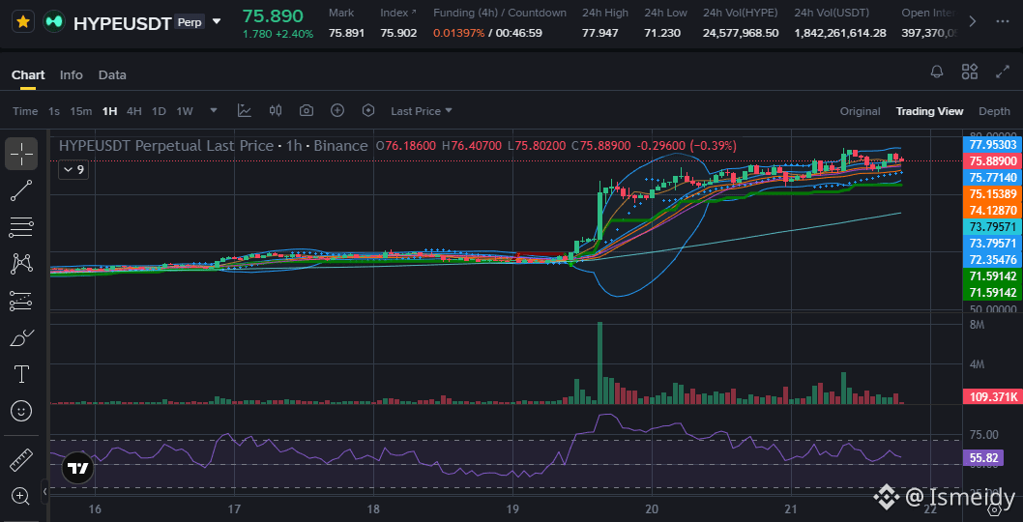The width and height of the screenshot is (1023, 522).
Task: Select the text annotation tool
Action: (21, 374)
